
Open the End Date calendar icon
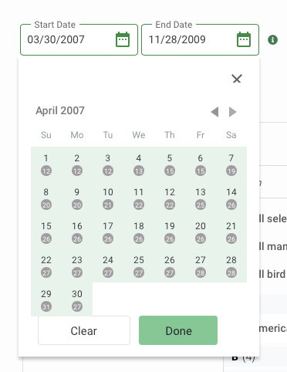click(244, 39)
